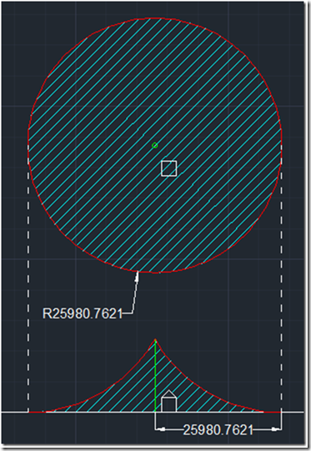Click the R25980.7621 radius dimension text
Image resolution: width=311 pixels, height=451 pixels.
83,313
